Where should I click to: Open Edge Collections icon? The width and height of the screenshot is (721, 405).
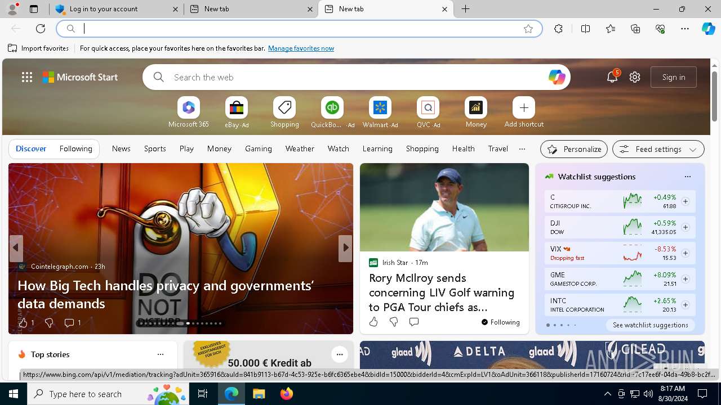(635, 29)
